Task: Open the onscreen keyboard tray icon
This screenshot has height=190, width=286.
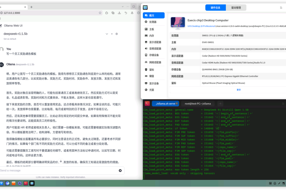Action: [x=270, y=183]
